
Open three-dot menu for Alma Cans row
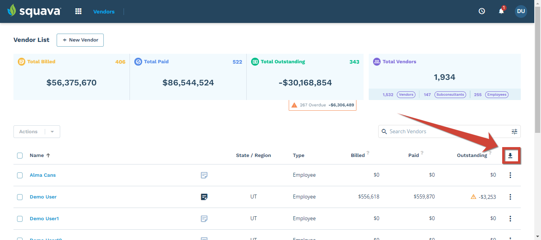(510, 175)
